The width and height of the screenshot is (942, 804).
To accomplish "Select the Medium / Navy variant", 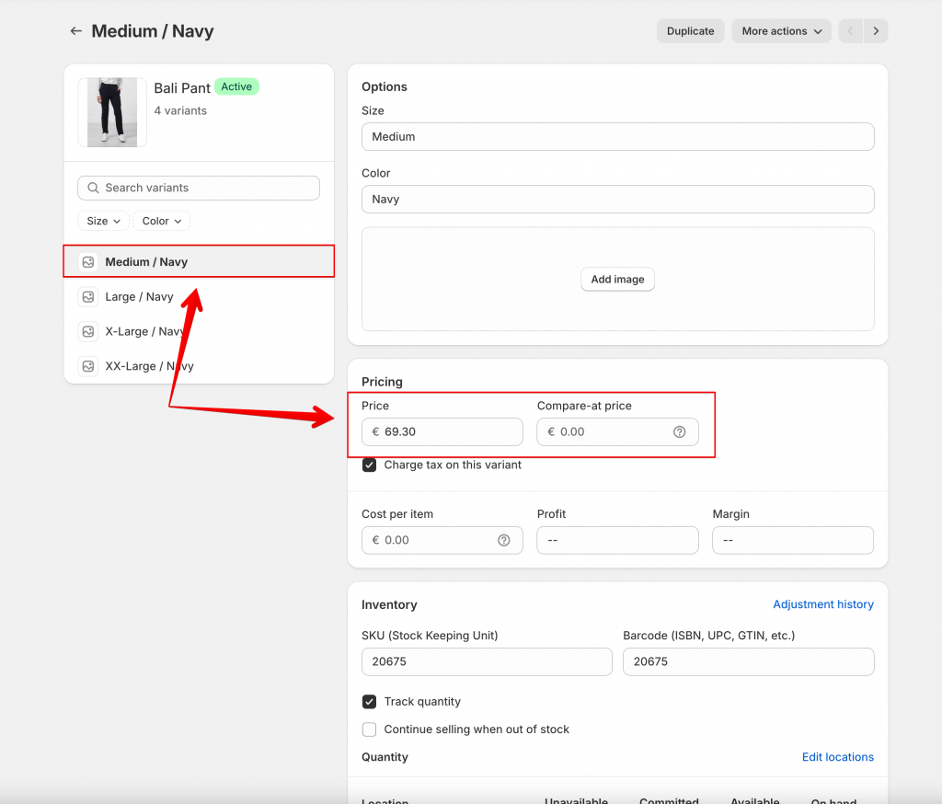I will (x=199, y=261).
